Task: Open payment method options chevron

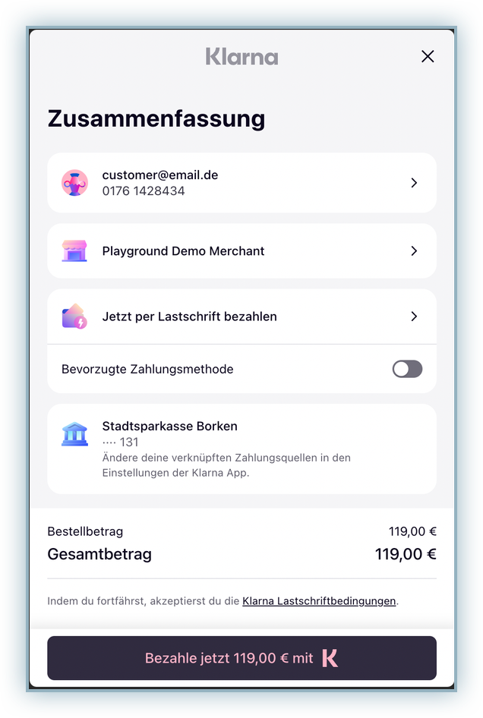Action: [x=414, y=316]
